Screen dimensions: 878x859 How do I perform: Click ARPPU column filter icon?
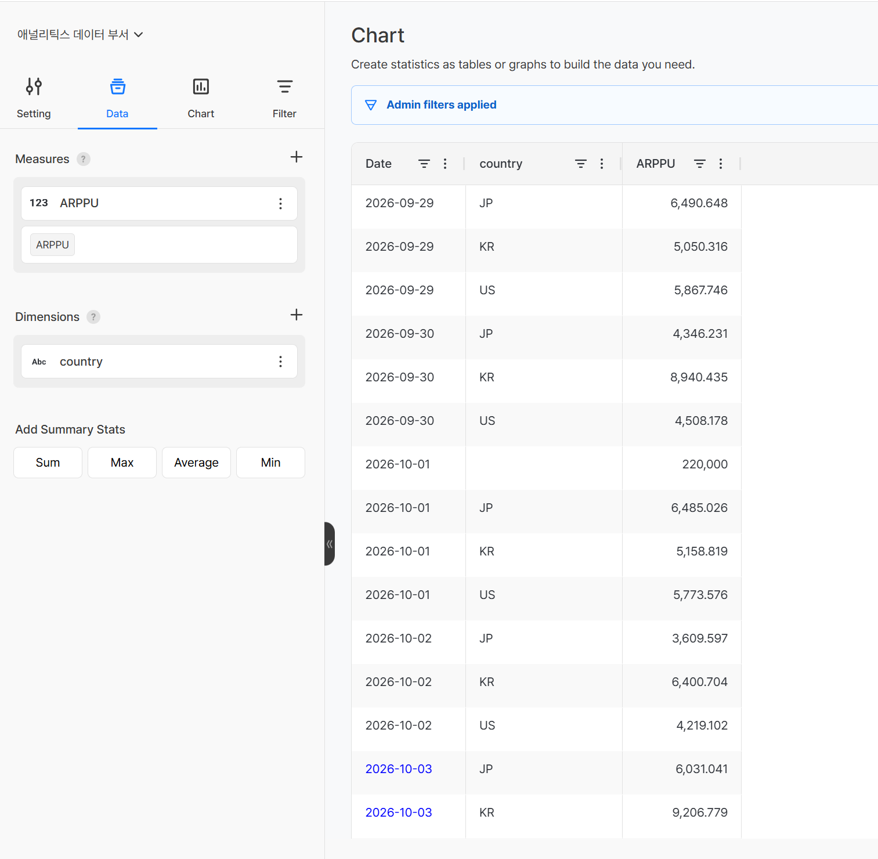(x=700, y=164)
